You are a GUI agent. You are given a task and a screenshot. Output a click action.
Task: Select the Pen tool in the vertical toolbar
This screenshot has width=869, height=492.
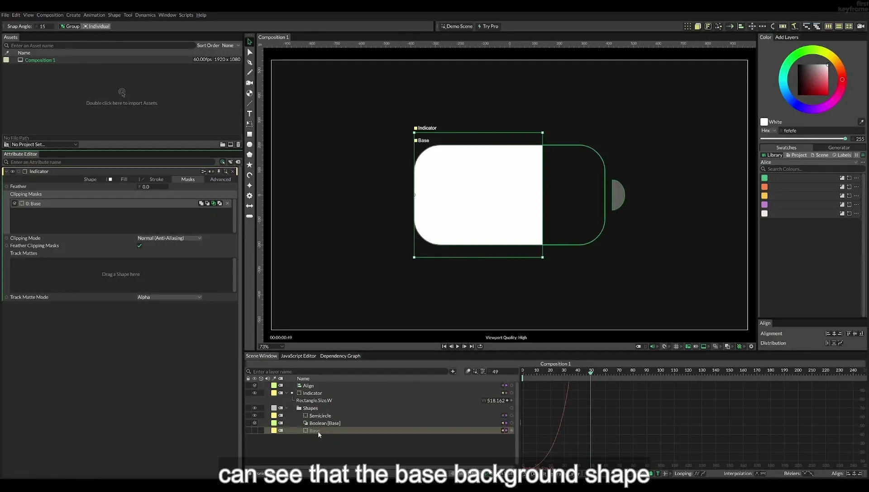click(249, 62)
